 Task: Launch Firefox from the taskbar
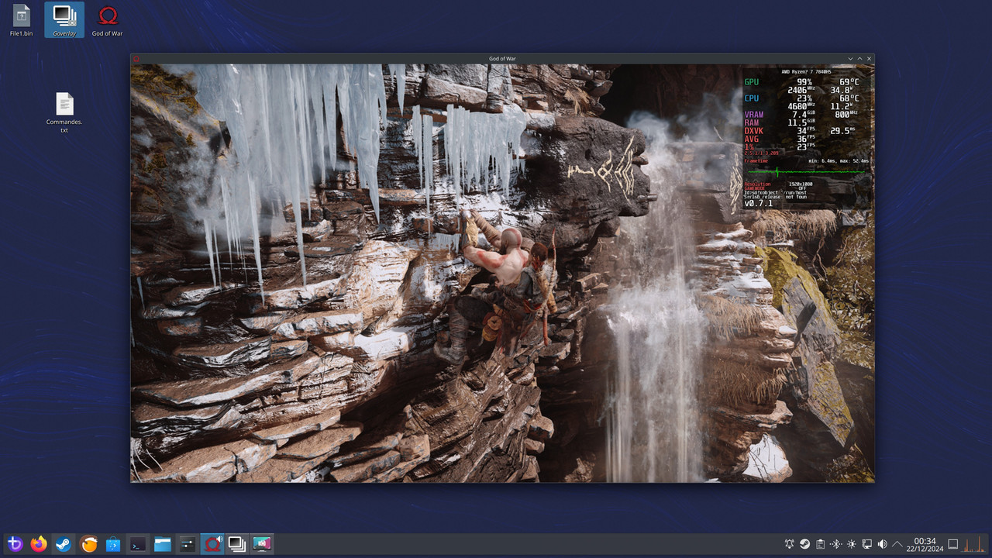pyautogui.click(x=39, y=544)
